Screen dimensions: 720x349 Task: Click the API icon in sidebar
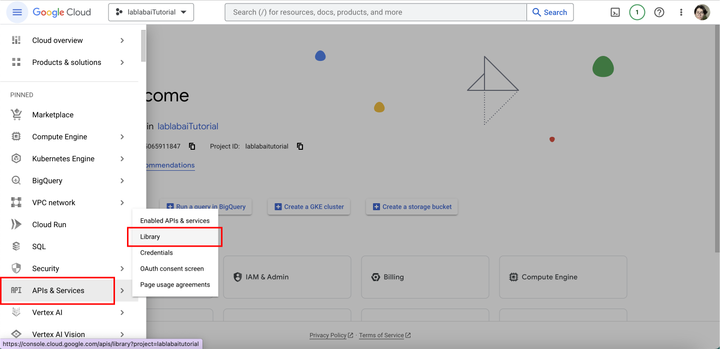click(x=16, y=291)
